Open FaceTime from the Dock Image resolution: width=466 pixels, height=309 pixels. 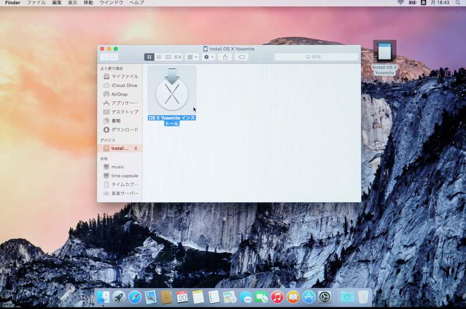262,297
